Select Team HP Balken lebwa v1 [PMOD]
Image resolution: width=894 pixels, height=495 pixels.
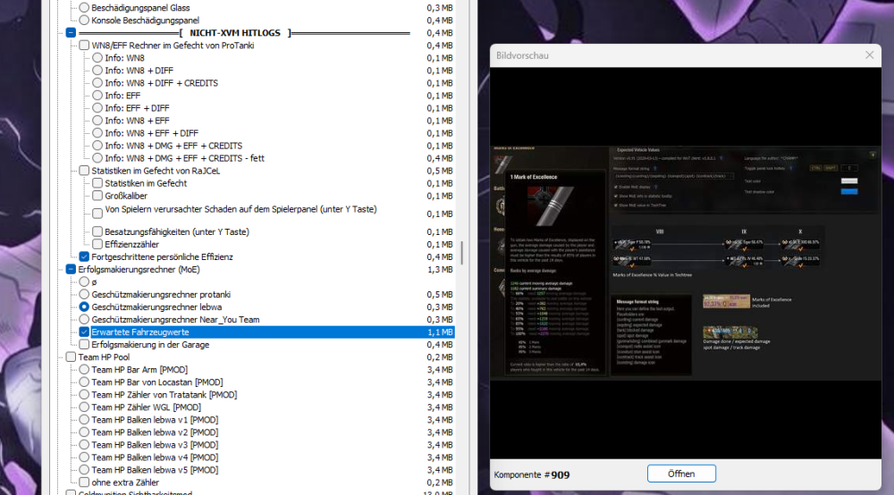pyautogui.click(x=84, y=419)
